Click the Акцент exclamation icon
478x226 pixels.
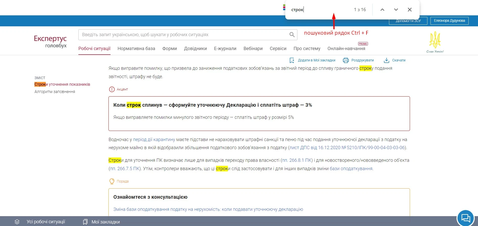pos(112,89)
